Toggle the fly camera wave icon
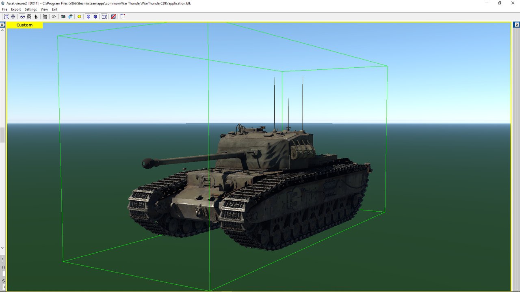Viewport: 520px width, 292px height. [x=22, y=17]
